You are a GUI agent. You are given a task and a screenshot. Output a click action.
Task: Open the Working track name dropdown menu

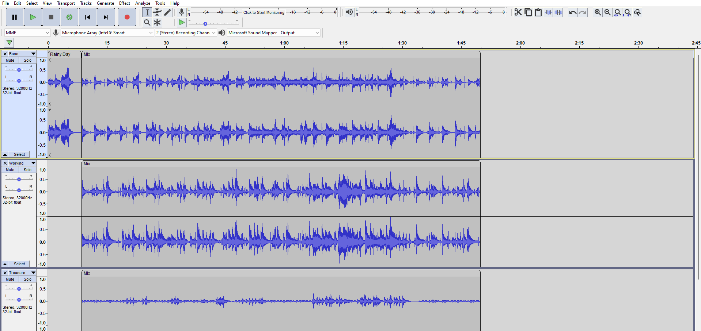[x=22, y=163]
